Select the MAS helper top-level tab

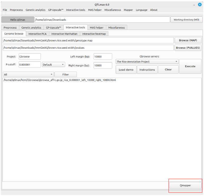96,28
